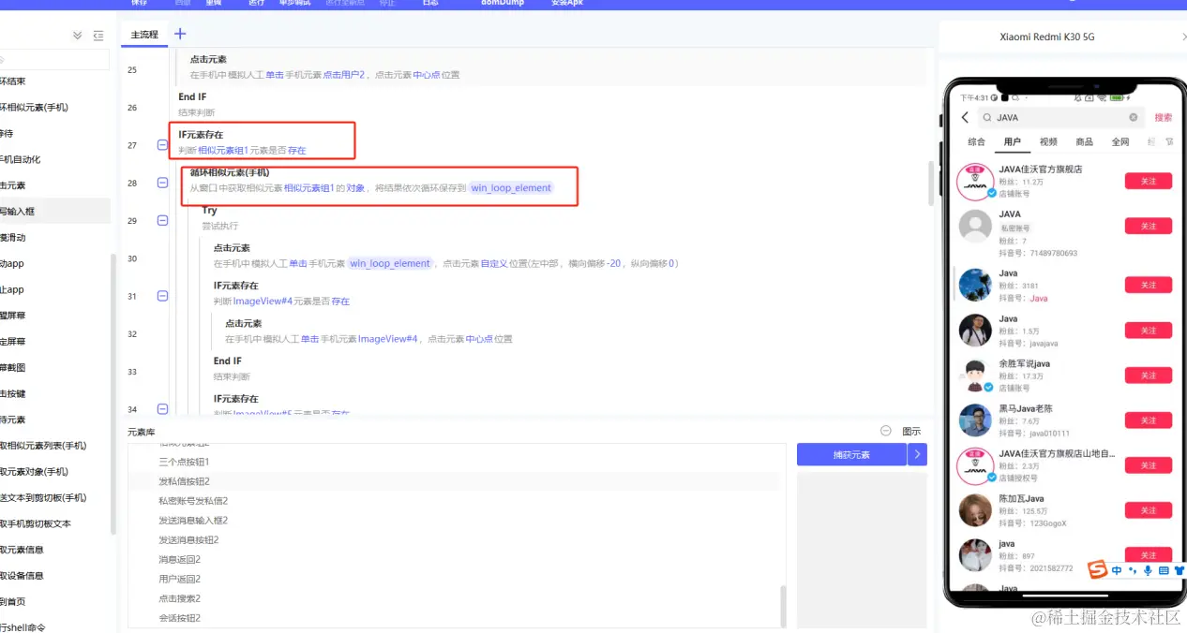Click the 捕获元素 button
1187x633 pixels.
(x=851, y=454)
